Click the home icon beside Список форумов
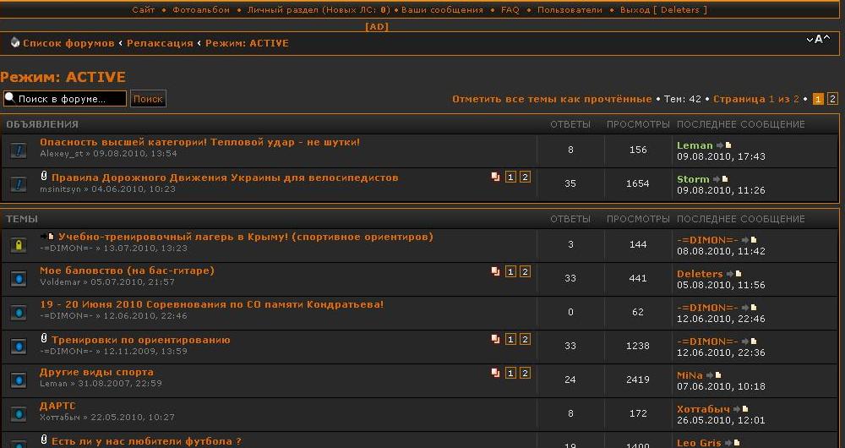845x448 pixels. pos(14,43)
